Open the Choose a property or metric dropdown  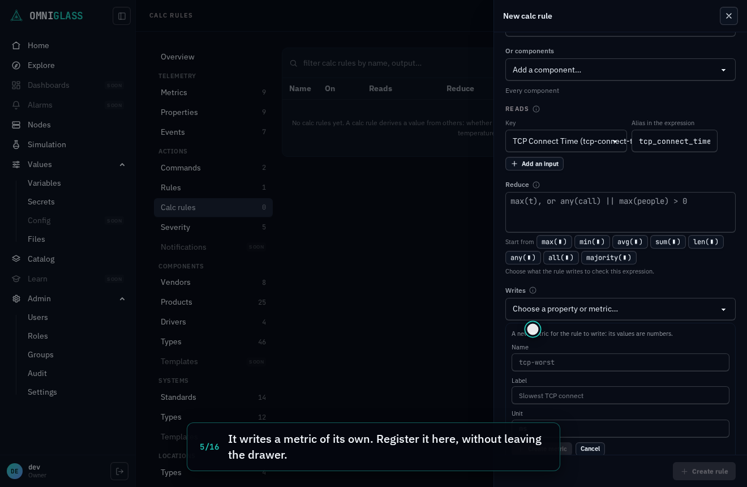click(620, 309)
